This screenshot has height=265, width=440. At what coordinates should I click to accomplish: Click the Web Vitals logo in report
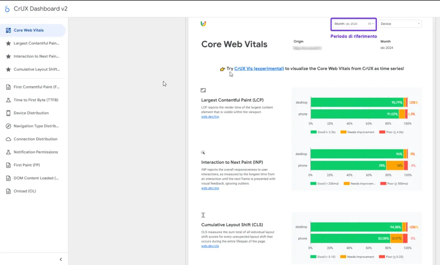tap(203, 24)
